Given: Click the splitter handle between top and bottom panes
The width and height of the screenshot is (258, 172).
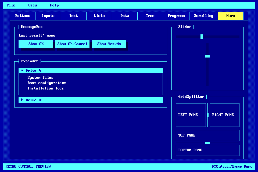Looking at the screenshot, I should click(x=207, y=143).
